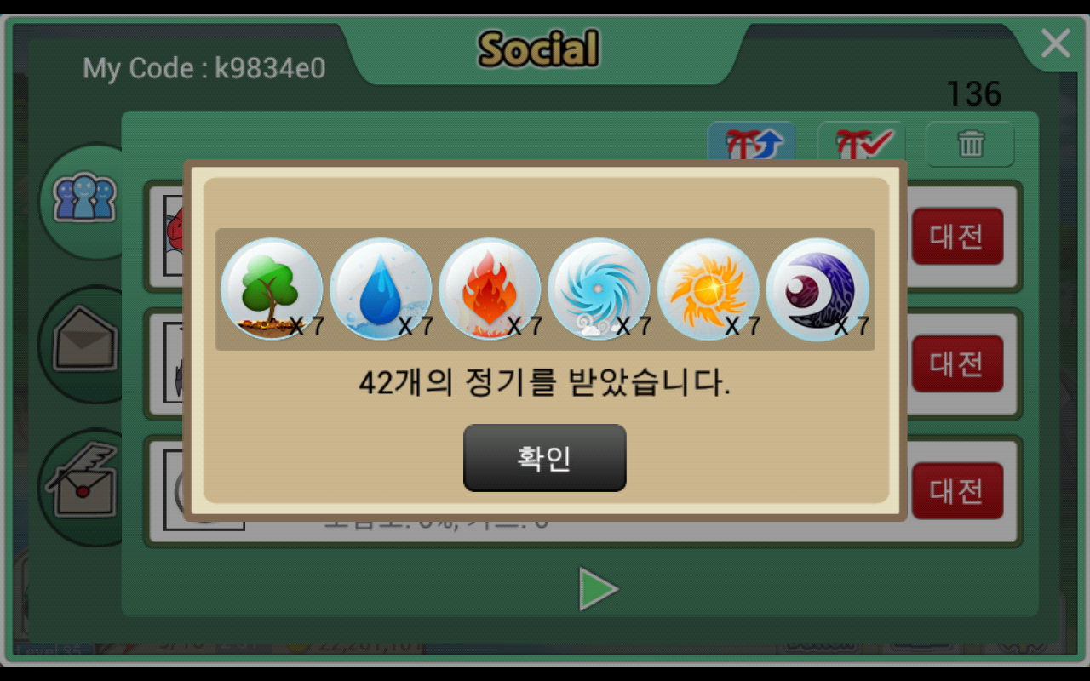Screen dimensions: 1090x681
Task: Click first friend's 대전 battle button
Action: tap(957, 236)
